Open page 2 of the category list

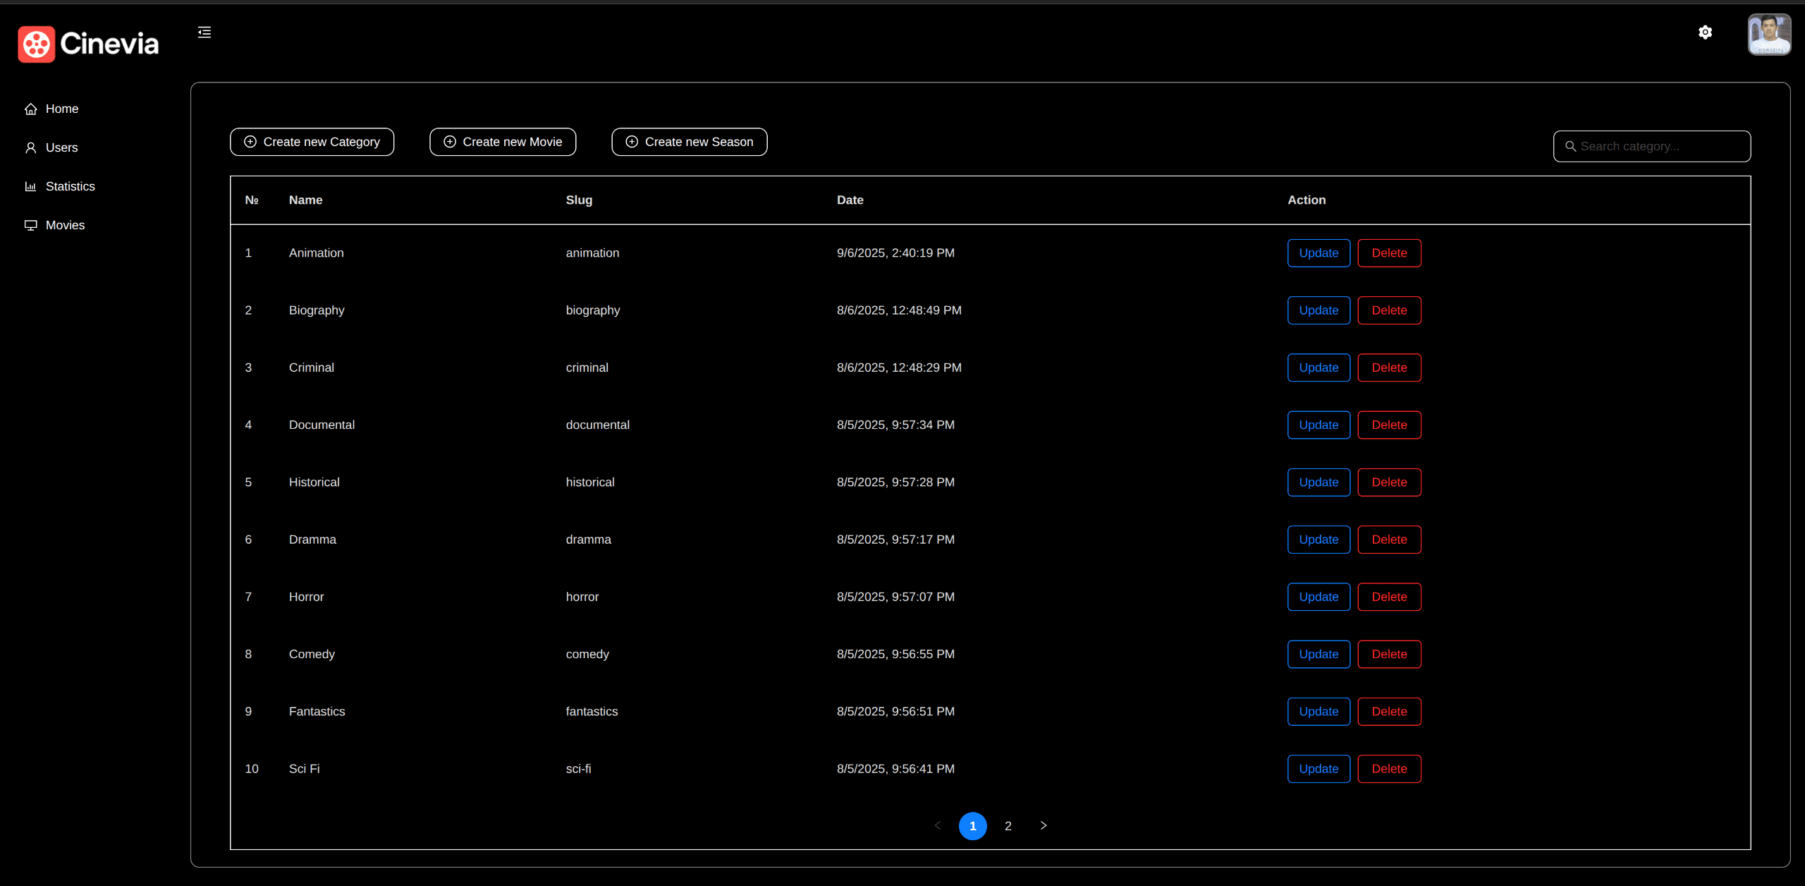click(1008, 825)
